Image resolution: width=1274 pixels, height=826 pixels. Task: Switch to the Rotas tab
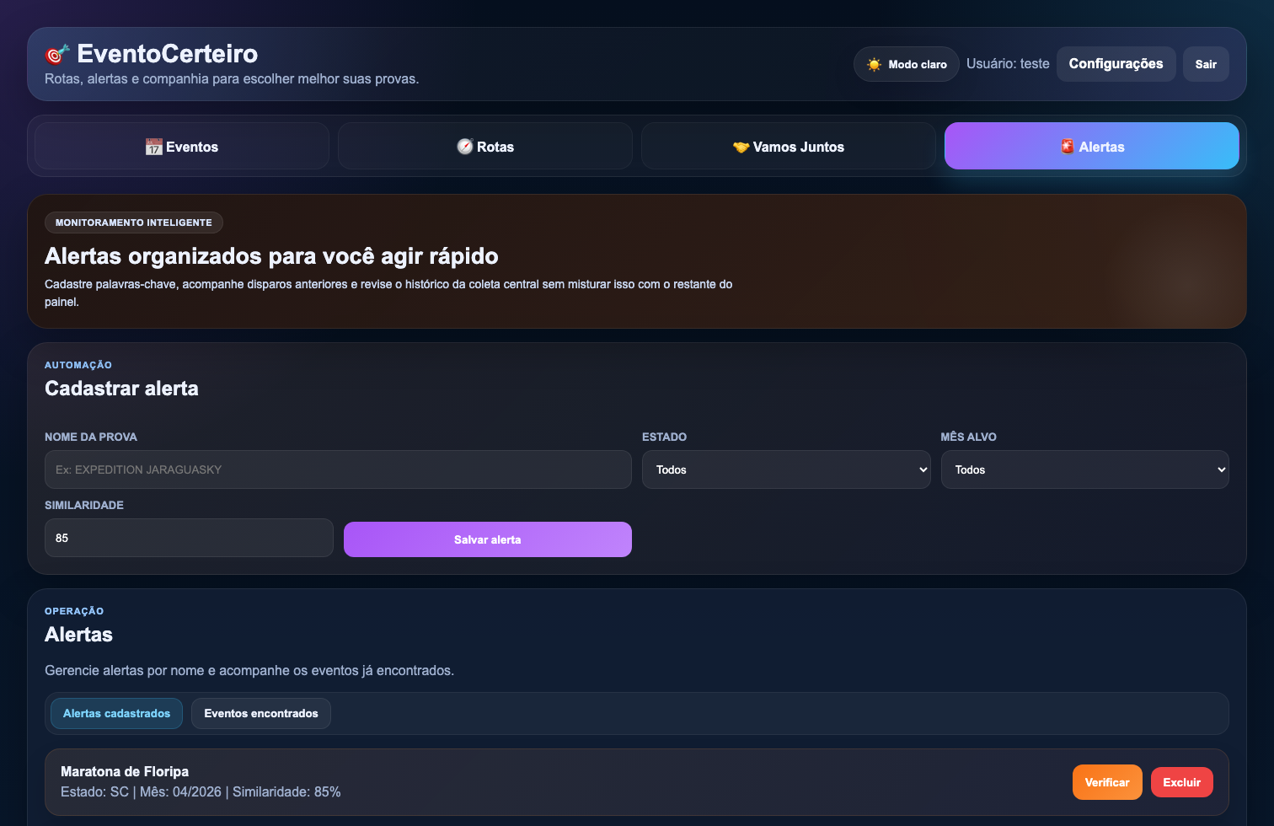pos(484,146)
